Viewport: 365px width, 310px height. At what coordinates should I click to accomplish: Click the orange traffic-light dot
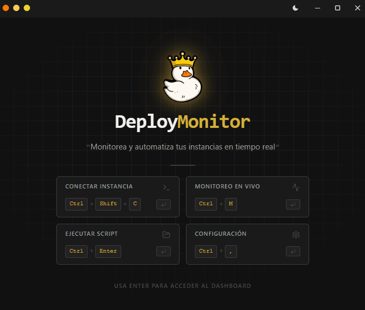(x=6, y=8)
